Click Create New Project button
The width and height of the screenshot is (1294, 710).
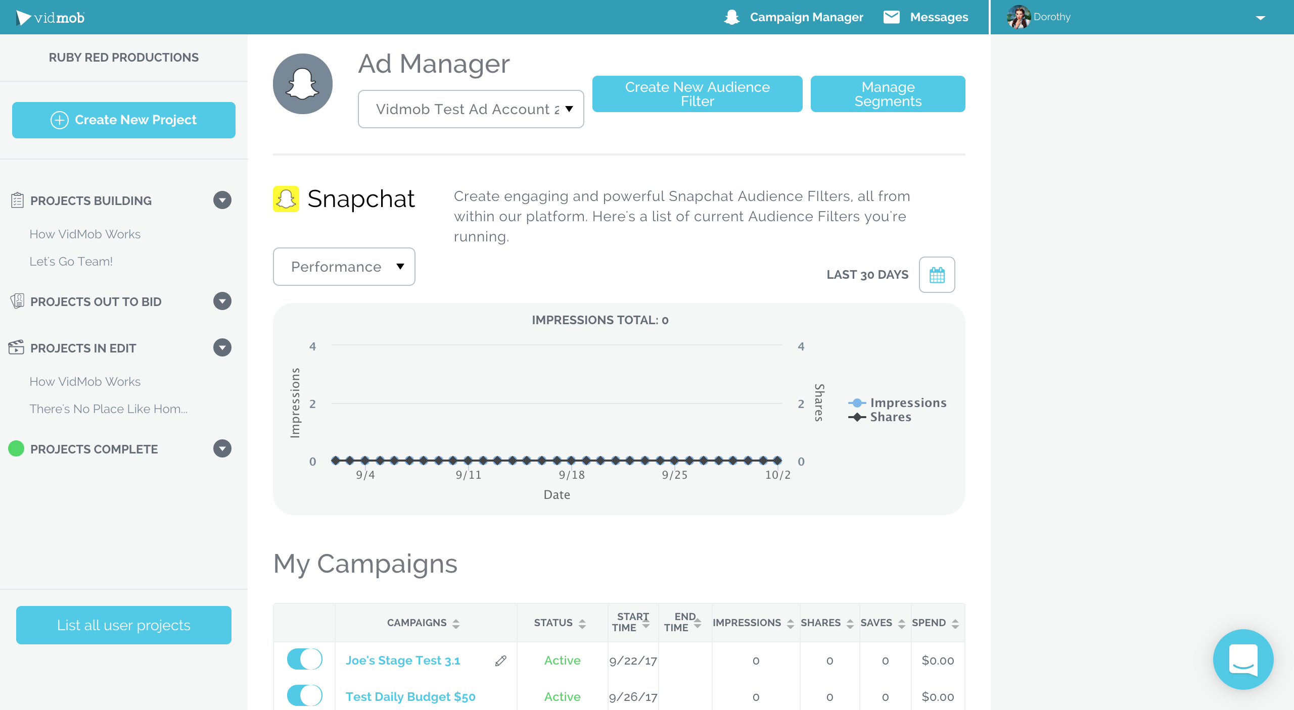tap(124, 120)
